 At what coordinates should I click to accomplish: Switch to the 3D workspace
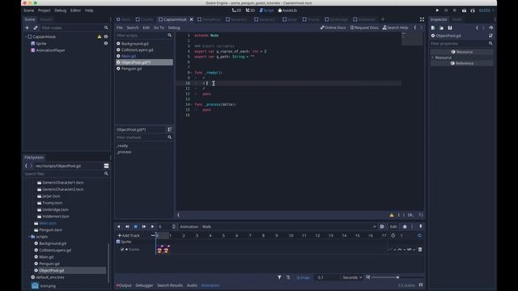coord(250,11)
